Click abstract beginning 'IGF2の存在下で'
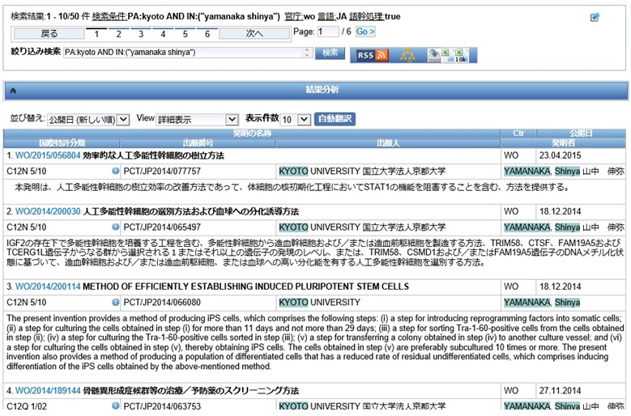Viewport: 631px width, 416px height. click(x=315, y=253)
